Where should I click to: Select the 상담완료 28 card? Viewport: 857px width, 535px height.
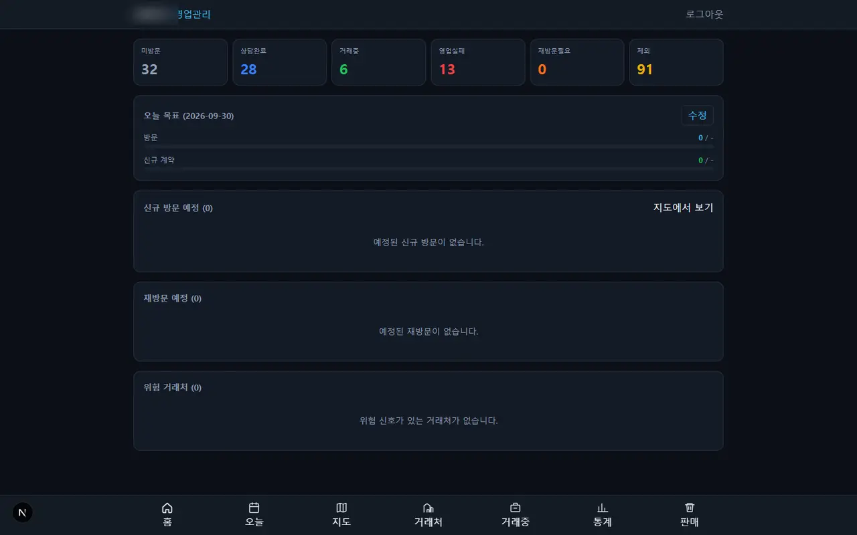pyautogui.click(x=280, y=62)
